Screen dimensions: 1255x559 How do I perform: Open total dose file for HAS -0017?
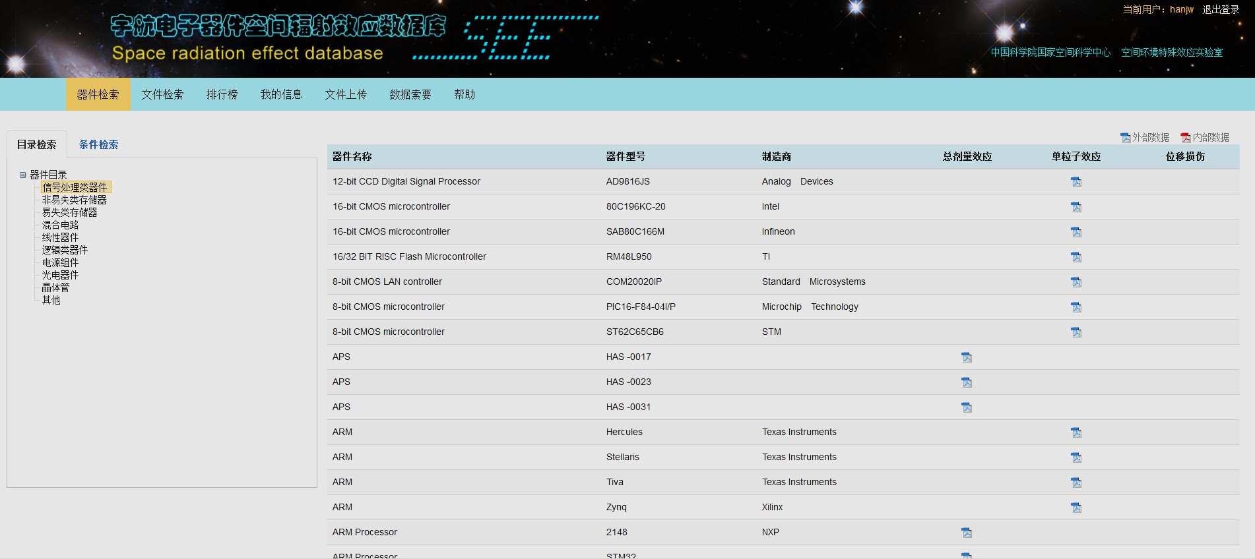(x=966, y=357)
